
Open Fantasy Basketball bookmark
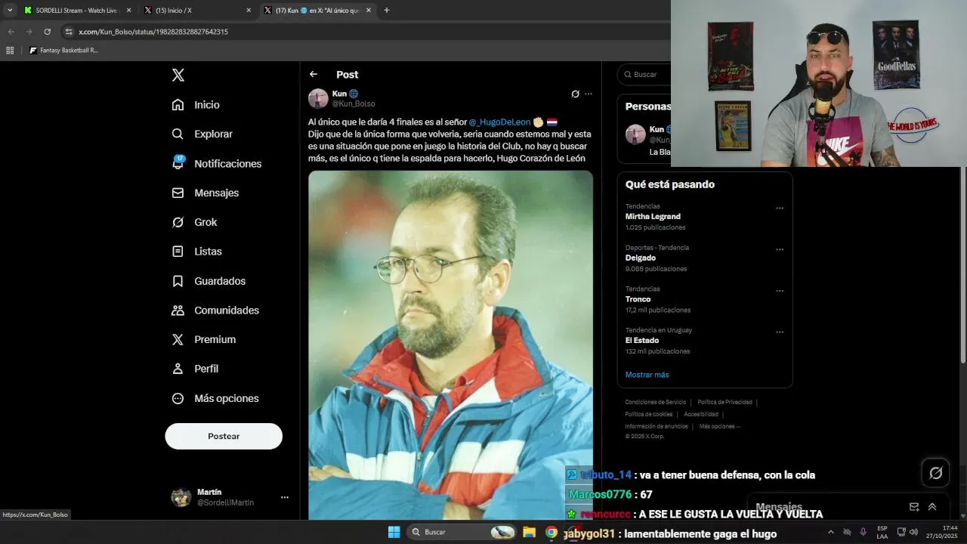click(x=64, y=51)
